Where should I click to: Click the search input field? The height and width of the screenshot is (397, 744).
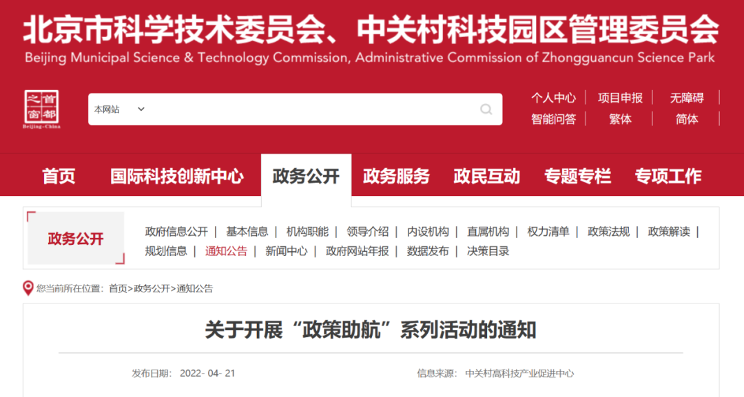point(295,109)
